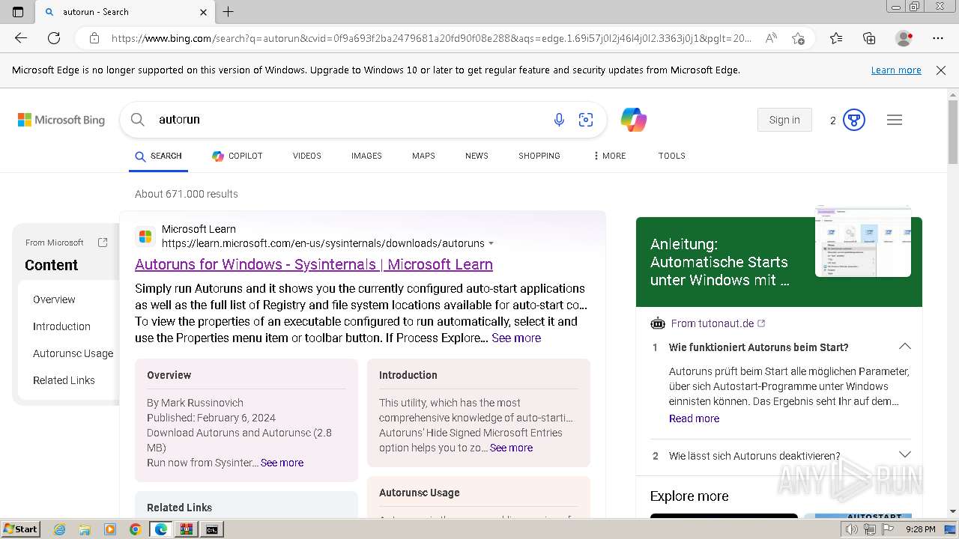
Task: Open Edge Settings and more menu
Action: coord(938,38)
